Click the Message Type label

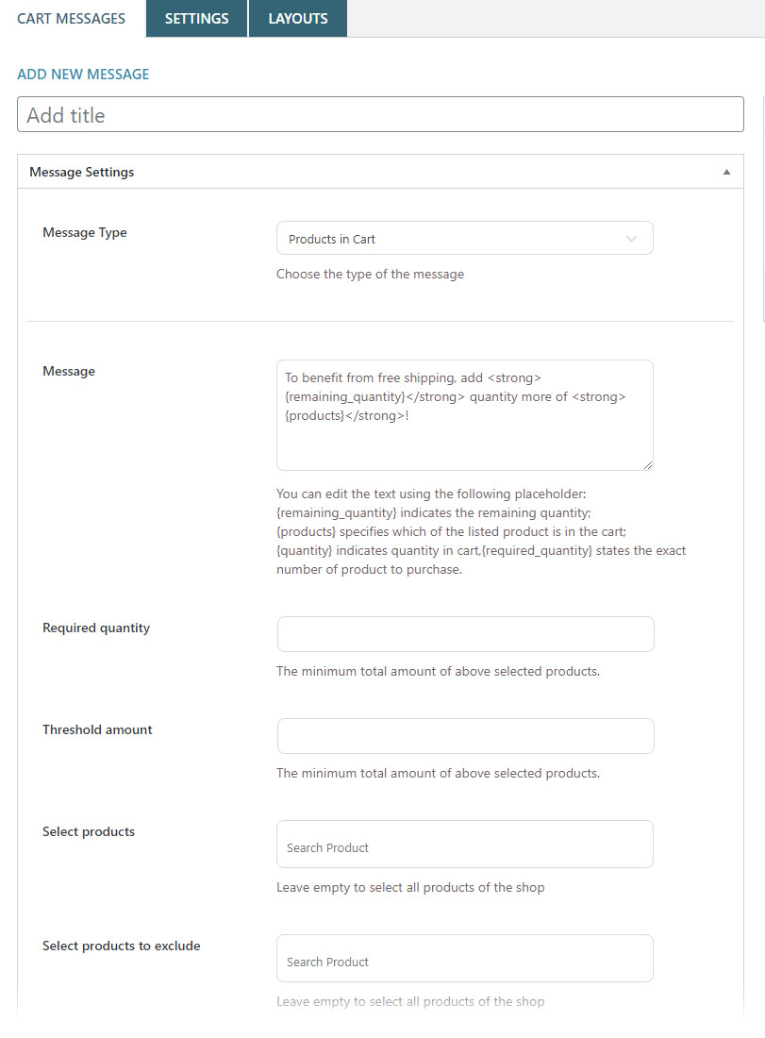(x=85, y=232)
